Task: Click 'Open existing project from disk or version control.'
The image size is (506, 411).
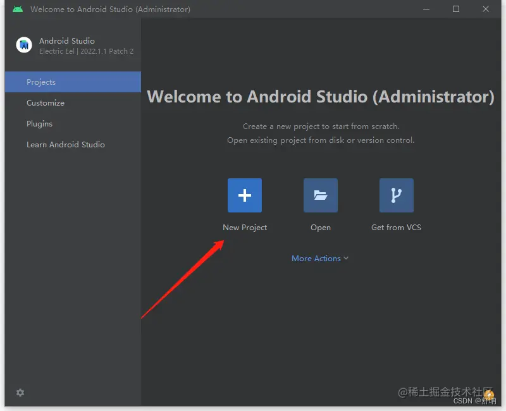Action: click(321, 140)
